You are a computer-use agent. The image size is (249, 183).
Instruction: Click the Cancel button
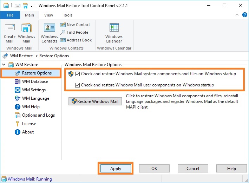(193, 168)
